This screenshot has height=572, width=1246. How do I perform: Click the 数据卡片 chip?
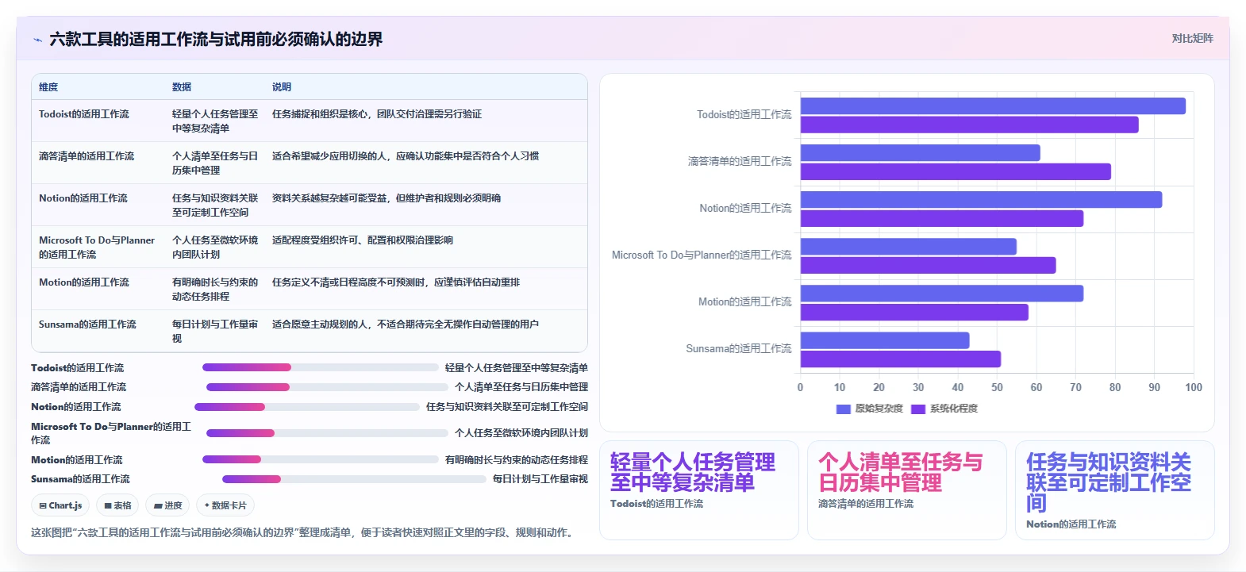click(x=225, y=505)
